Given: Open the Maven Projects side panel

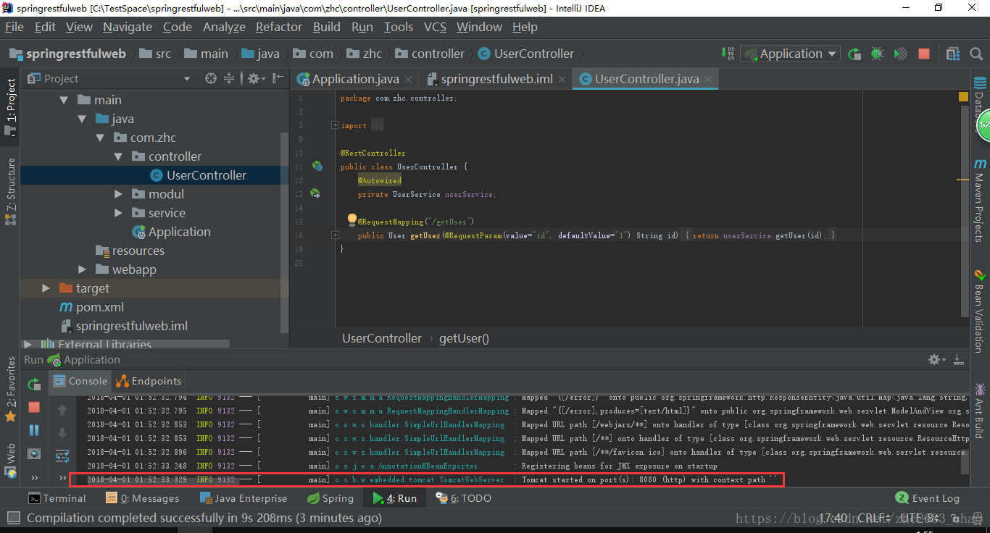Looking at the screenshot, I should tap(980, 200).
